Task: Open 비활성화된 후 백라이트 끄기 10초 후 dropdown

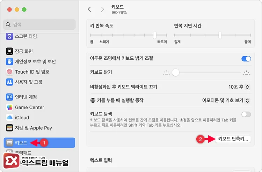Action: pos(239,87)
